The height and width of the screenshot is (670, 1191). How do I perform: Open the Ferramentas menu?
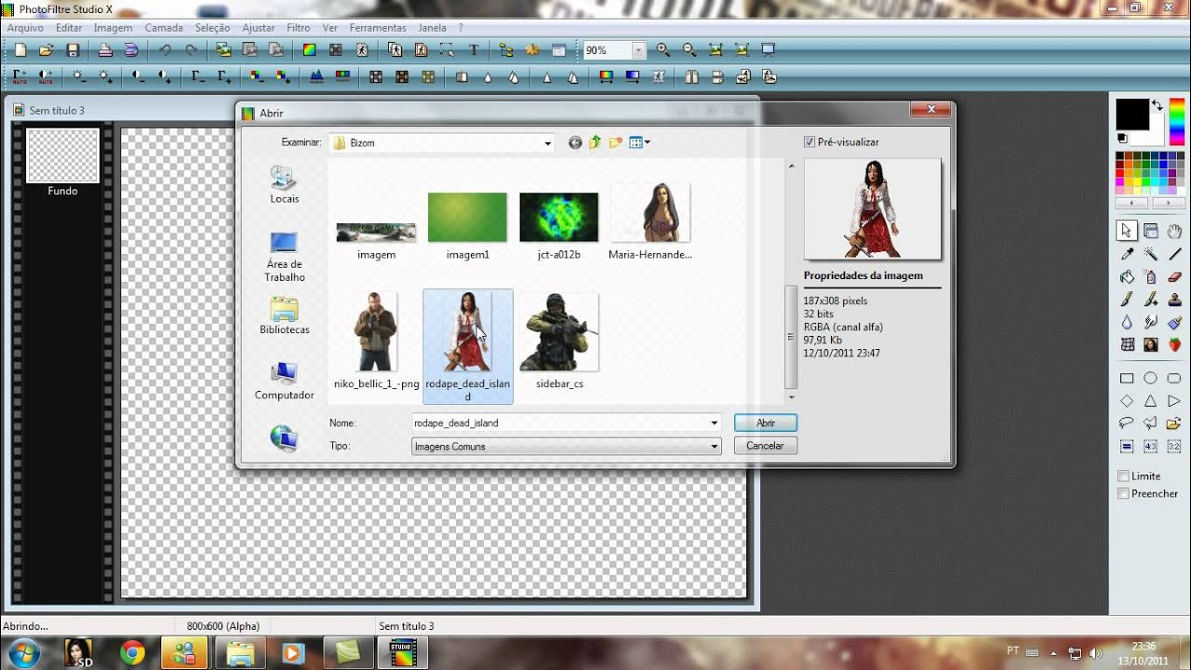click(x=378, y=28)
